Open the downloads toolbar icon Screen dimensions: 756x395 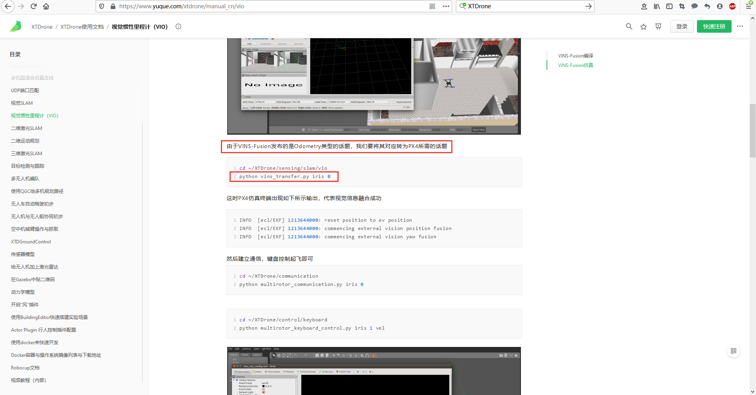coord(644,6)
